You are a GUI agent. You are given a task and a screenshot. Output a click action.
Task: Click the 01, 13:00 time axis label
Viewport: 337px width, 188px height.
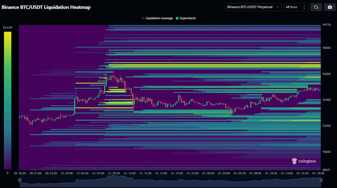tap(287, 173)
